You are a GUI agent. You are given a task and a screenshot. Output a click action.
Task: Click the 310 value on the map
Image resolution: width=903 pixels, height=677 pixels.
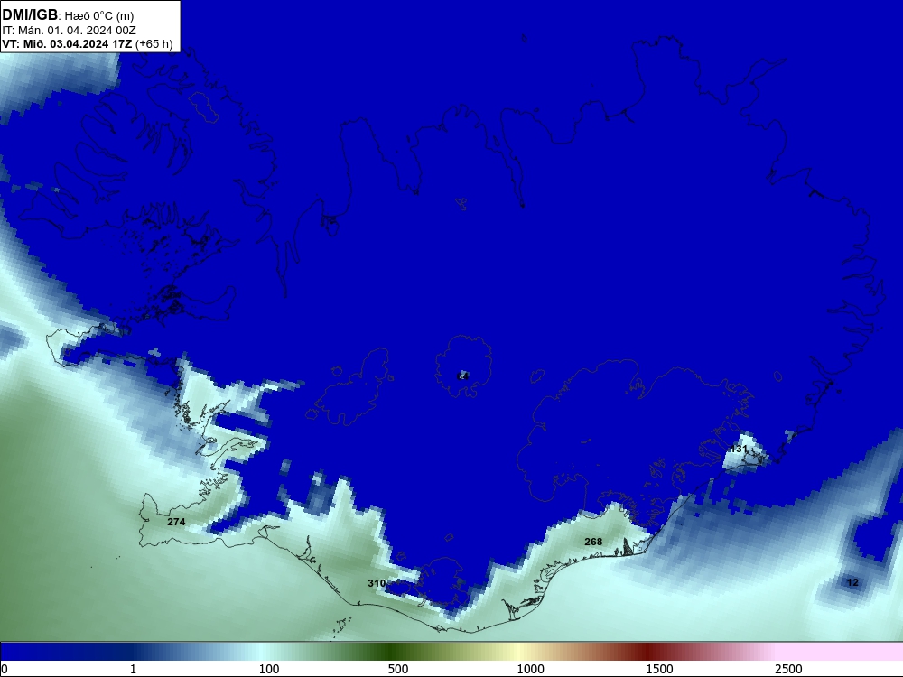tap(377, 583)
